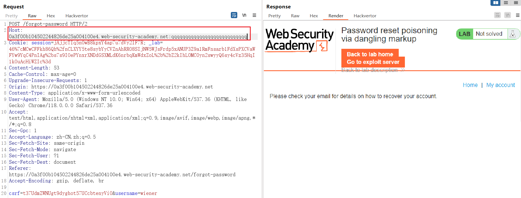Open the Response panel hamburger menu

(x=518, y=15)
